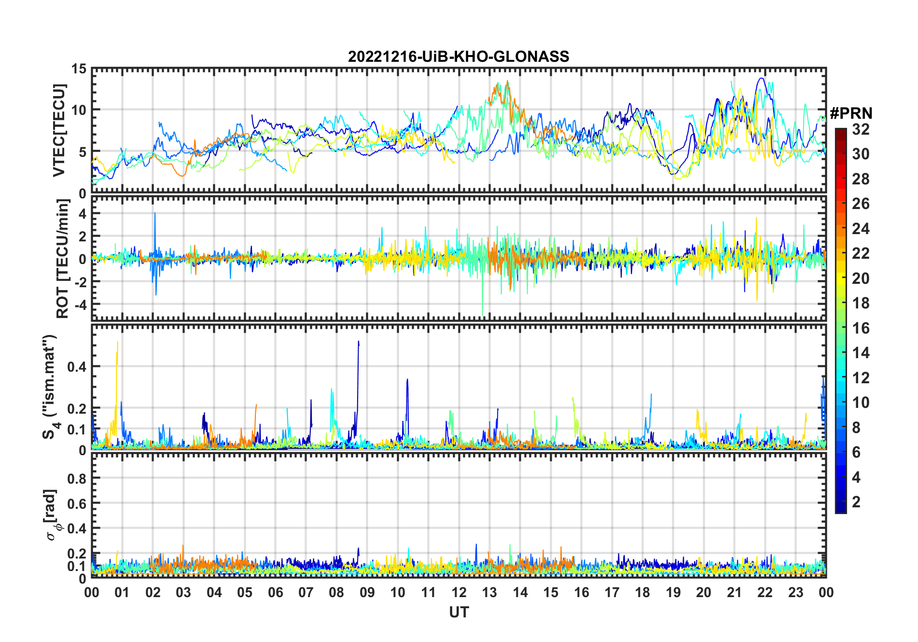Screen dimensions: 918x642
Task: Click the σφ[rad] y-axis label
Action: pyautogui.click(x=52, y=515)
